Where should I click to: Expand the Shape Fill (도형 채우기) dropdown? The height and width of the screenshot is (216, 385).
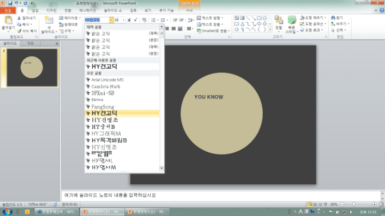pos(325,18)
